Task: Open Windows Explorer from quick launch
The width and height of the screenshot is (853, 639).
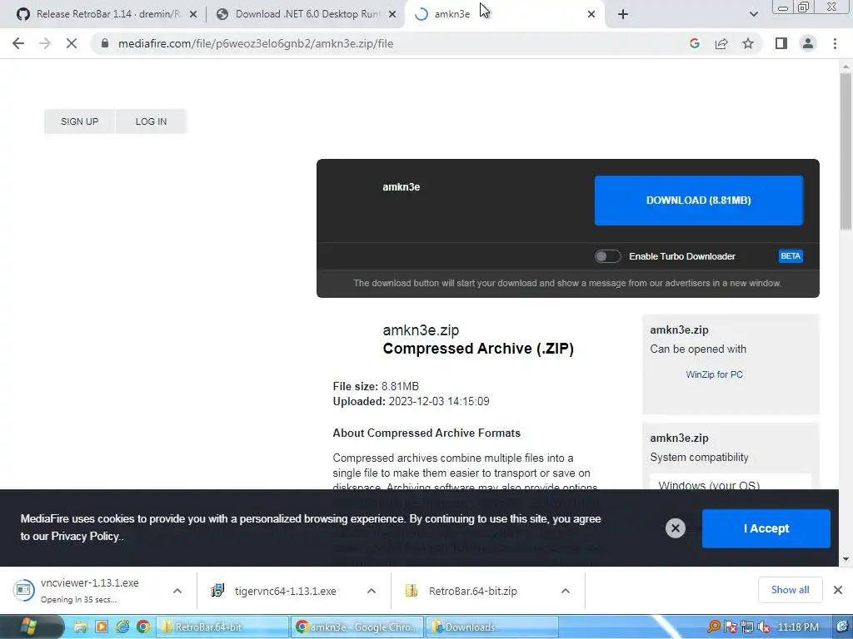Action: click(81, 627)
